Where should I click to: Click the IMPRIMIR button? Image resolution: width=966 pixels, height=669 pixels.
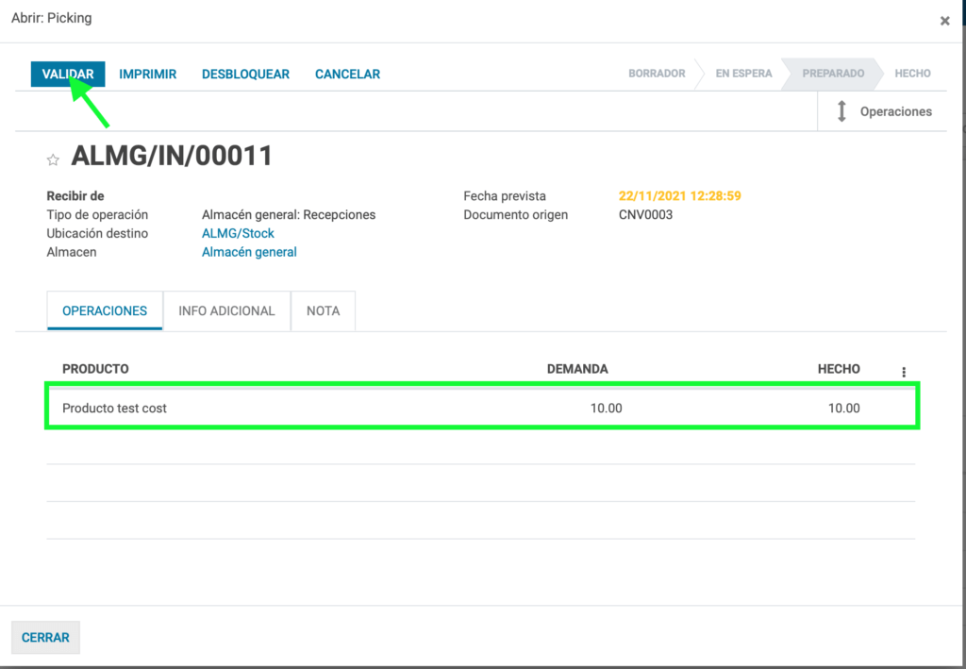click(x=148, y=74)
